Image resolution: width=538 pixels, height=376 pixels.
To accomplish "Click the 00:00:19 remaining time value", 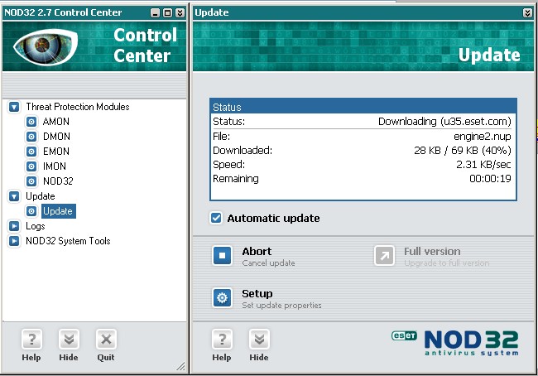I will pyautogui.click(x=490, y=179).
